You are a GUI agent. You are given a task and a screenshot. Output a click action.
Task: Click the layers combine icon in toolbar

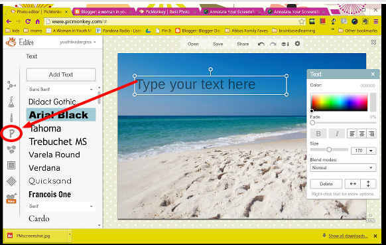[x=285, y=44]
